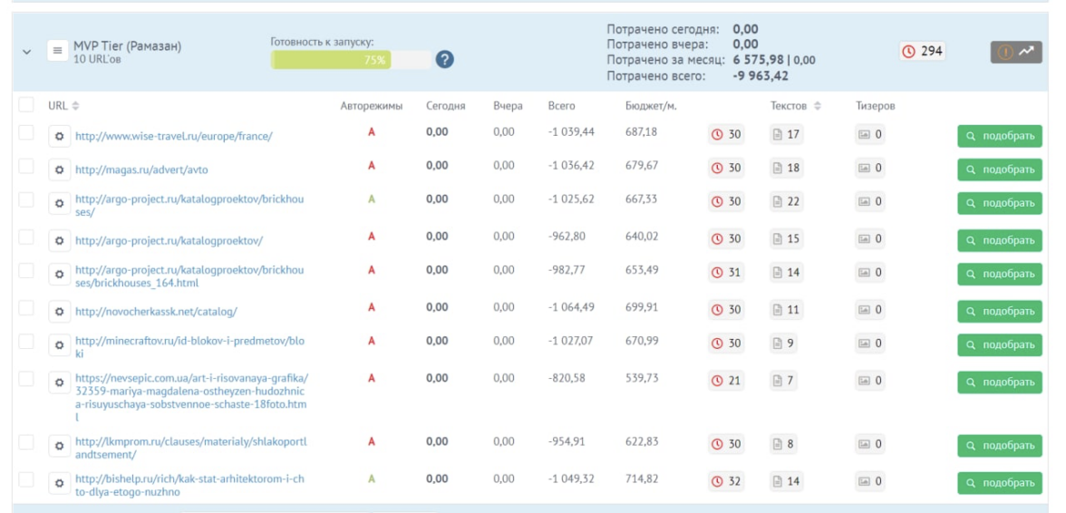Select checkbox next to novocherkassk.net/catalog
This screenshot has height=513, width=1066.
coord(26,309)
